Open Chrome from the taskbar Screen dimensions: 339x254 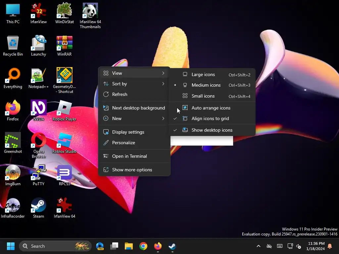(x=143, y=246)
